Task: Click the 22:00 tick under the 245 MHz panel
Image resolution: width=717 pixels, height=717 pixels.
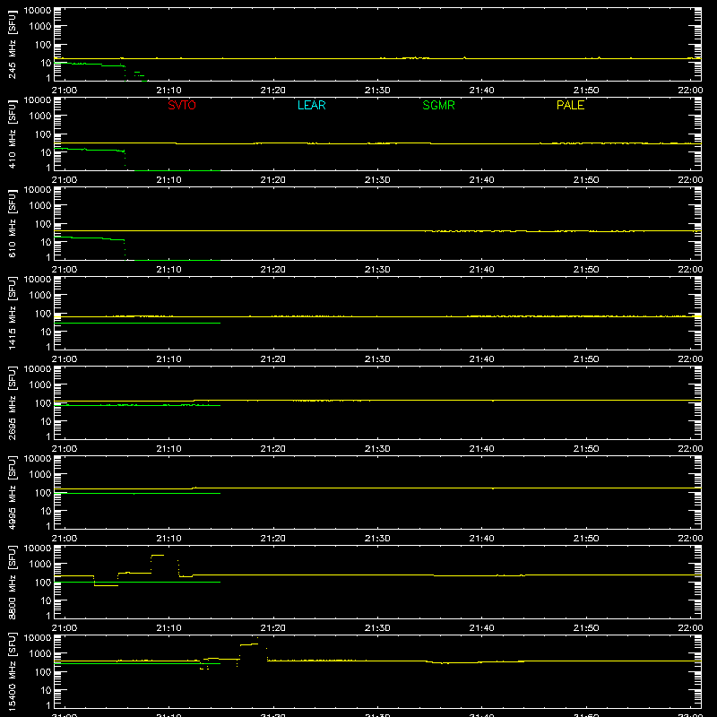Action: 690,91
